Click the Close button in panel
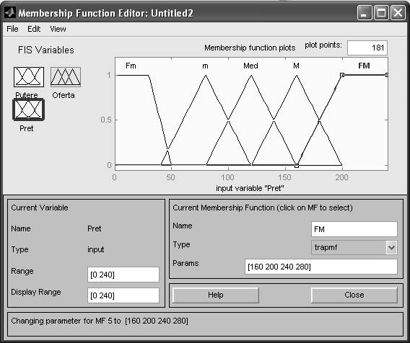The width and height of the screenshot is (410, 343). click(354, 295)
